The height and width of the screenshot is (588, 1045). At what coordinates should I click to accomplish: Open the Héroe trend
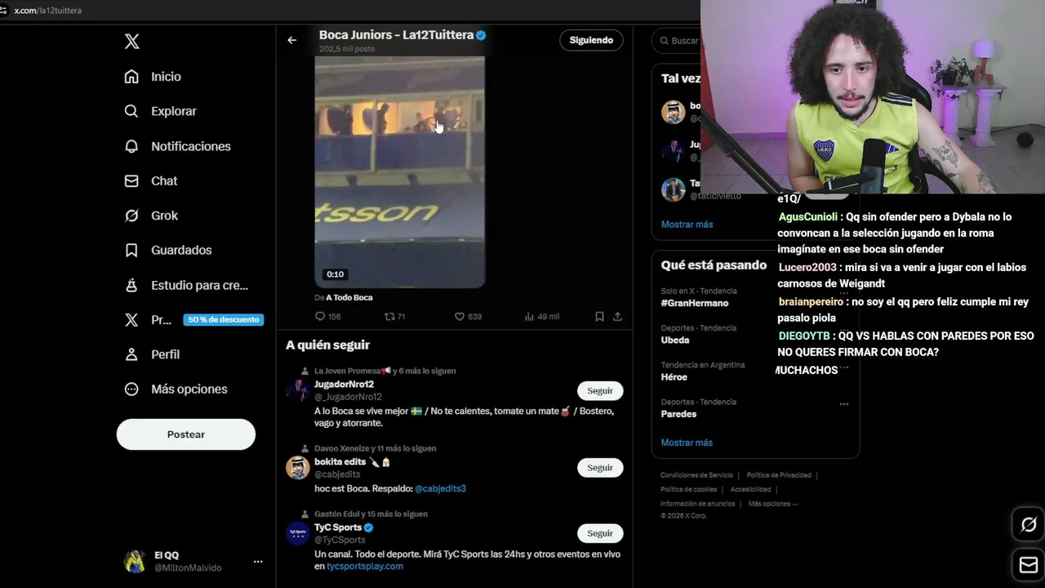(x=674, y=377)
